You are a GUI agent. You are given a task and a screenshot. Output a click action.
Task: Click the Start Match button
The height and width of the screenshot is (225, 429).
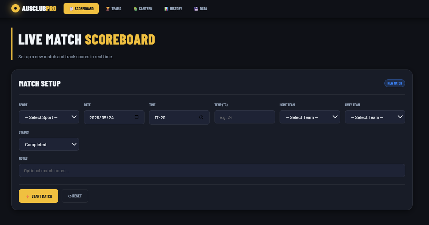click(x=39, y=196)
